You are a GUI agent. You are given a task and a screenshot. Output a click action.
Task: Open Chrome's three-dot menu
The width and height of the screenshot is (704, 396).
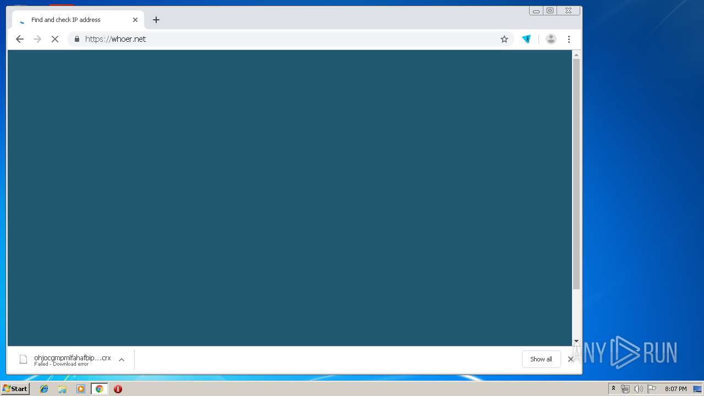point(569,39)
